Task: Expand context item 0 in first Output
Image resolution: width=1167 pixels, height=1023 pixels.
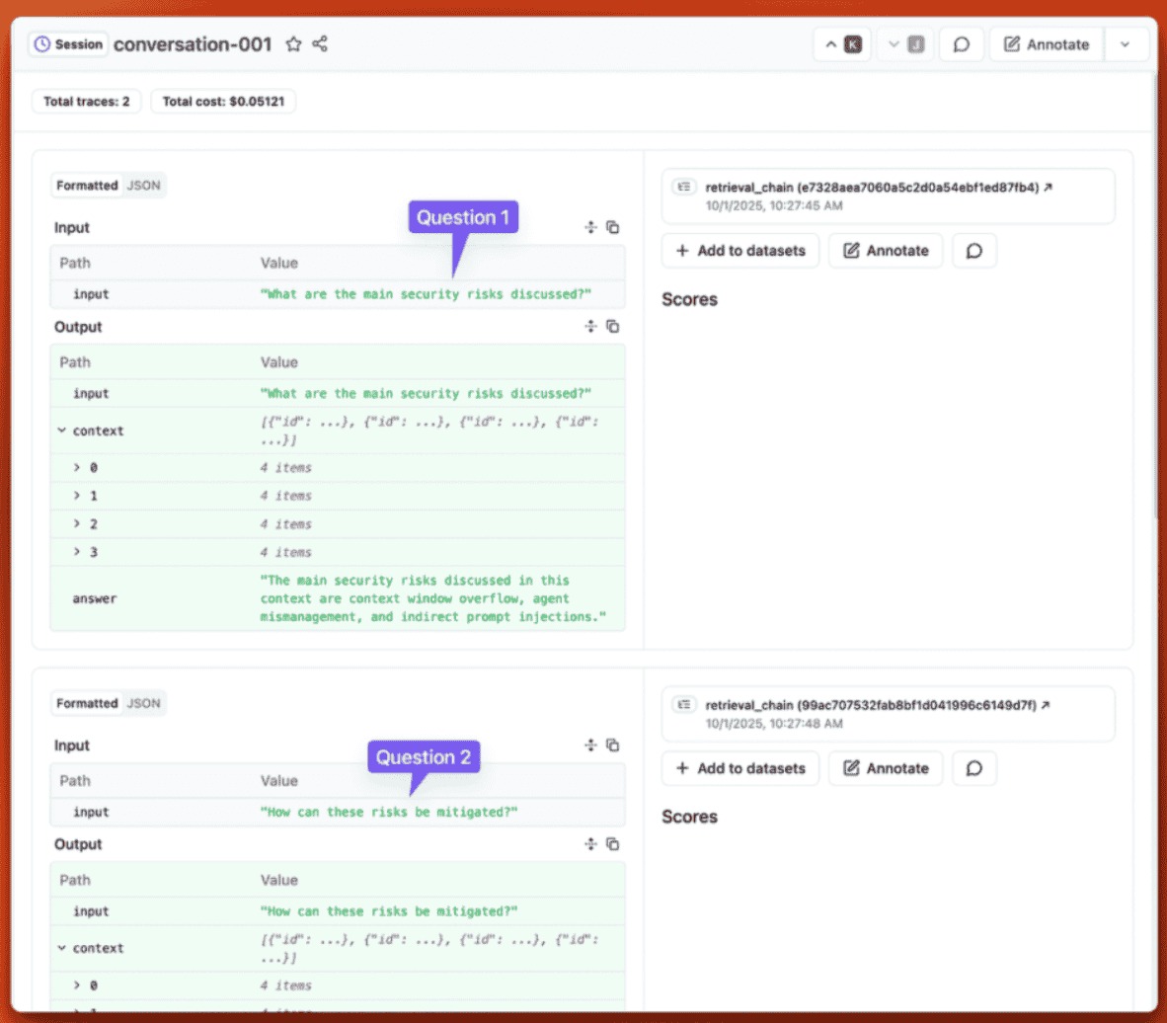Action: (x=77, y=468)
